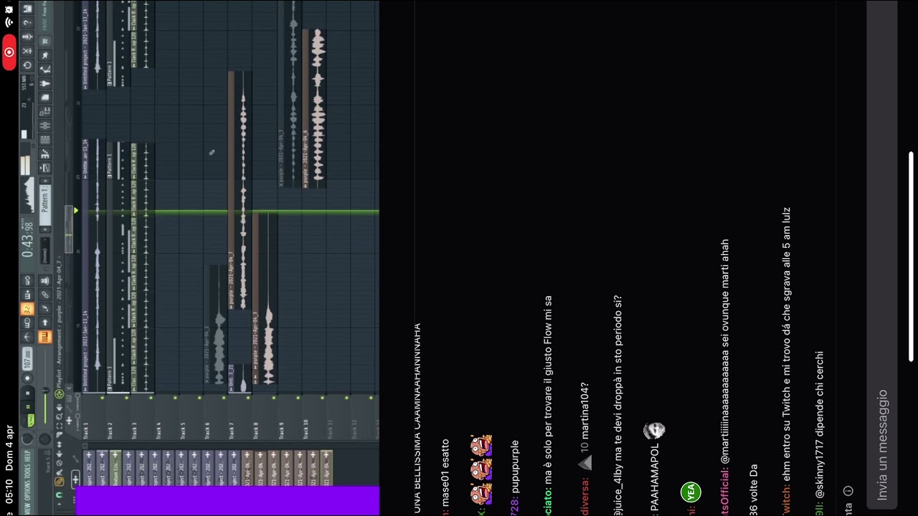Toggle the metronome icon
Screen dimensions: 918x516
tap(27, 336)
